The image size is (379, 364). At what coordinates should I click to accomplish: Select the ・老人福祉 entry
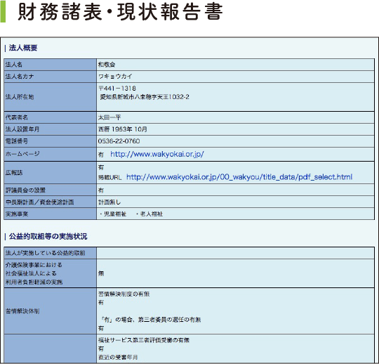[149, 214]
